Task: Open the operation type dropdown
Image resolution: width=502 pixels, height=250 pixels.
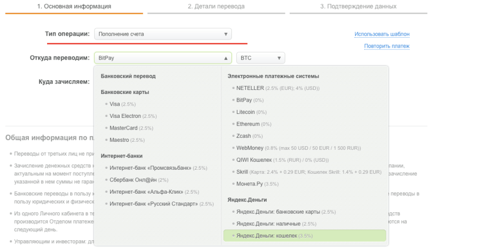Action: [x=163, y=34]
